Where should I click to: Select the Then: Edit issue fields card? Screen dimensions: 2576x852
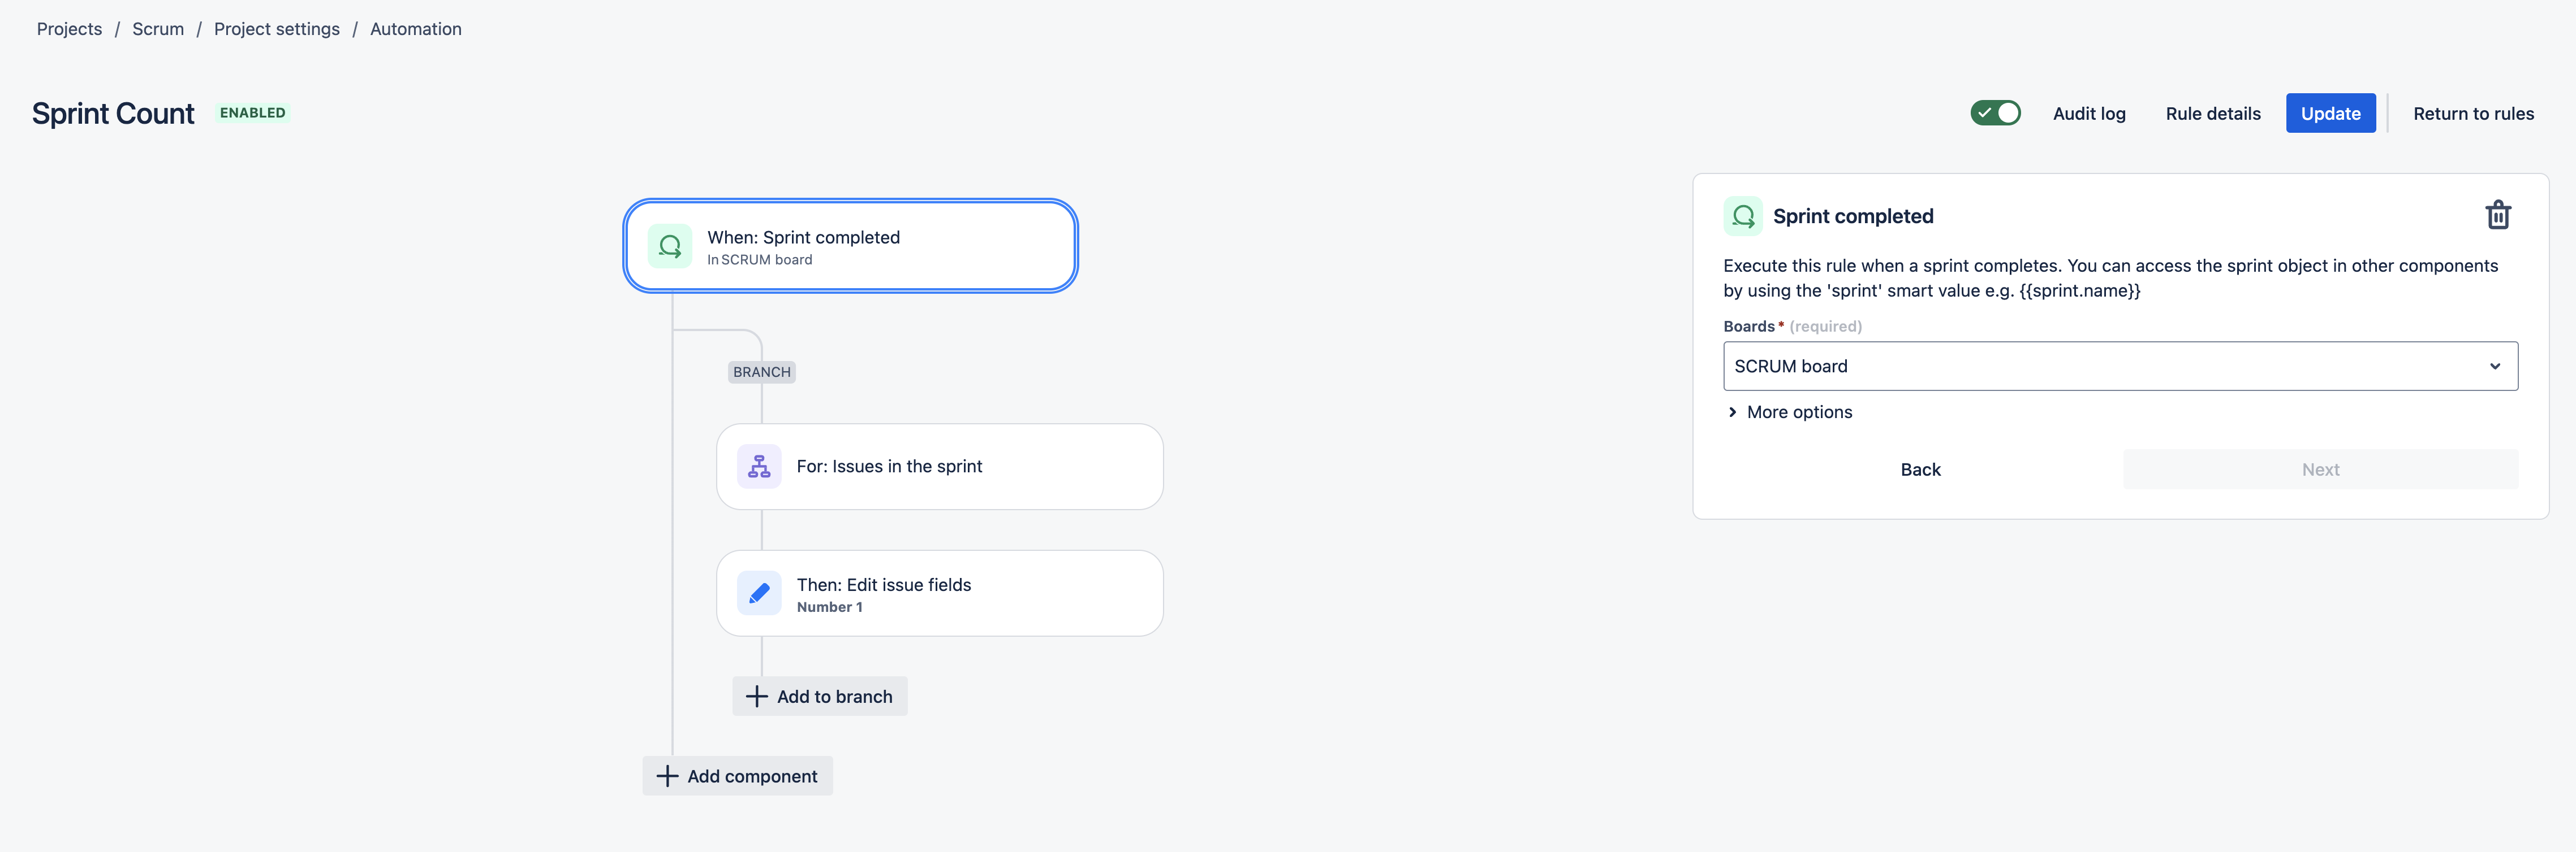pos(940,593)
